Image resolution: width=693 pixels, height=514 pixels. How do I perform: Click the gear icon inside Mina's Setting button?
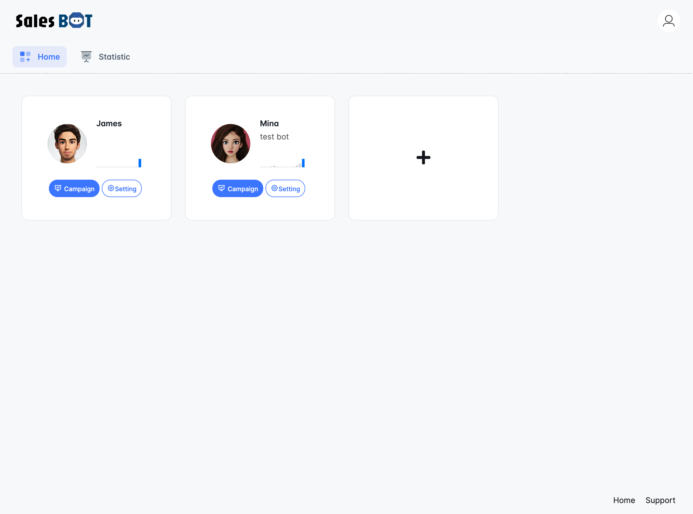click(x=274, y=188)
